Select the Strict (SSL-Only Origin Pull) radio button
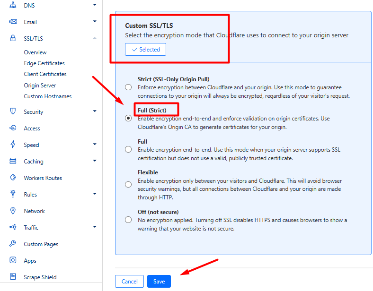The width and height of the screenshot is (373, 291). (x=128, y=87)
